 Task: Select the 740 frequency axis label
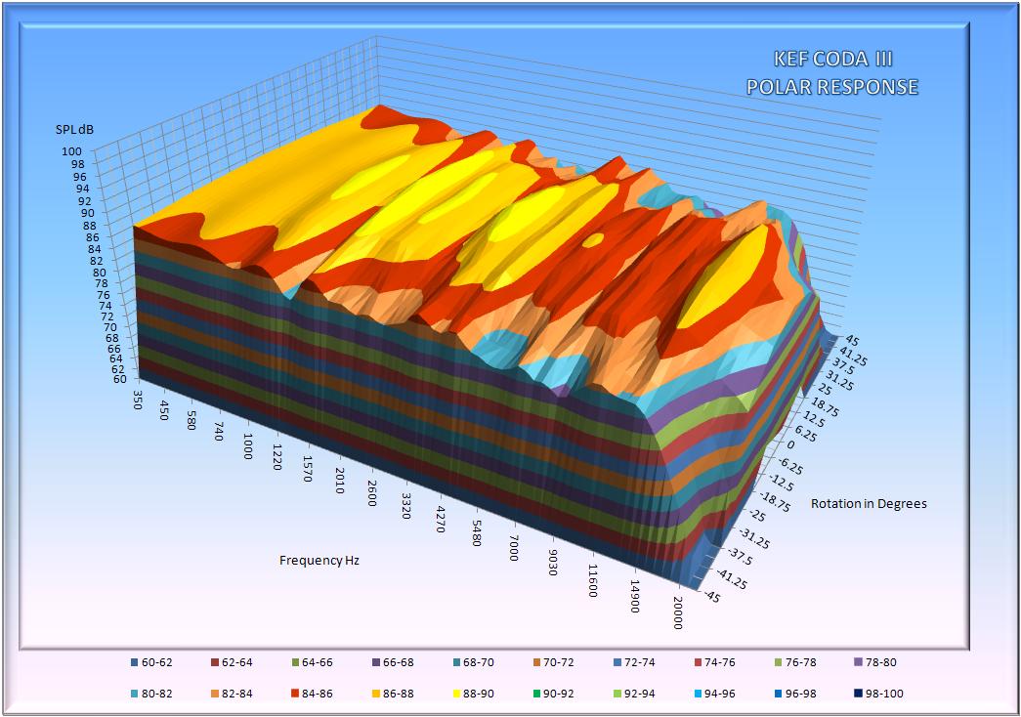pos(219,431)
